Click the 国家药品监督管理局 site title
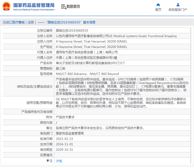The width and height of the screenshot is (194, 168). click(34, 5)
